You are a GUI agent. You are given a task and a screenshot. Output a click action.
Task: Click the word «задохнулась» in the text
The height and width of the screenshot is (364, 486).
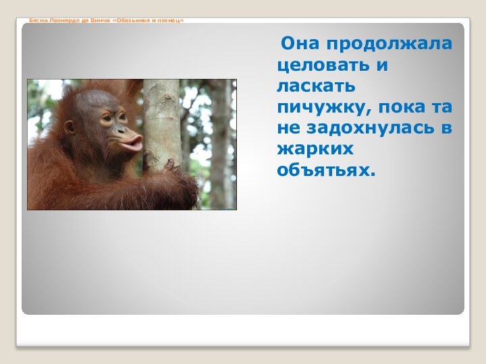point(371,128)
